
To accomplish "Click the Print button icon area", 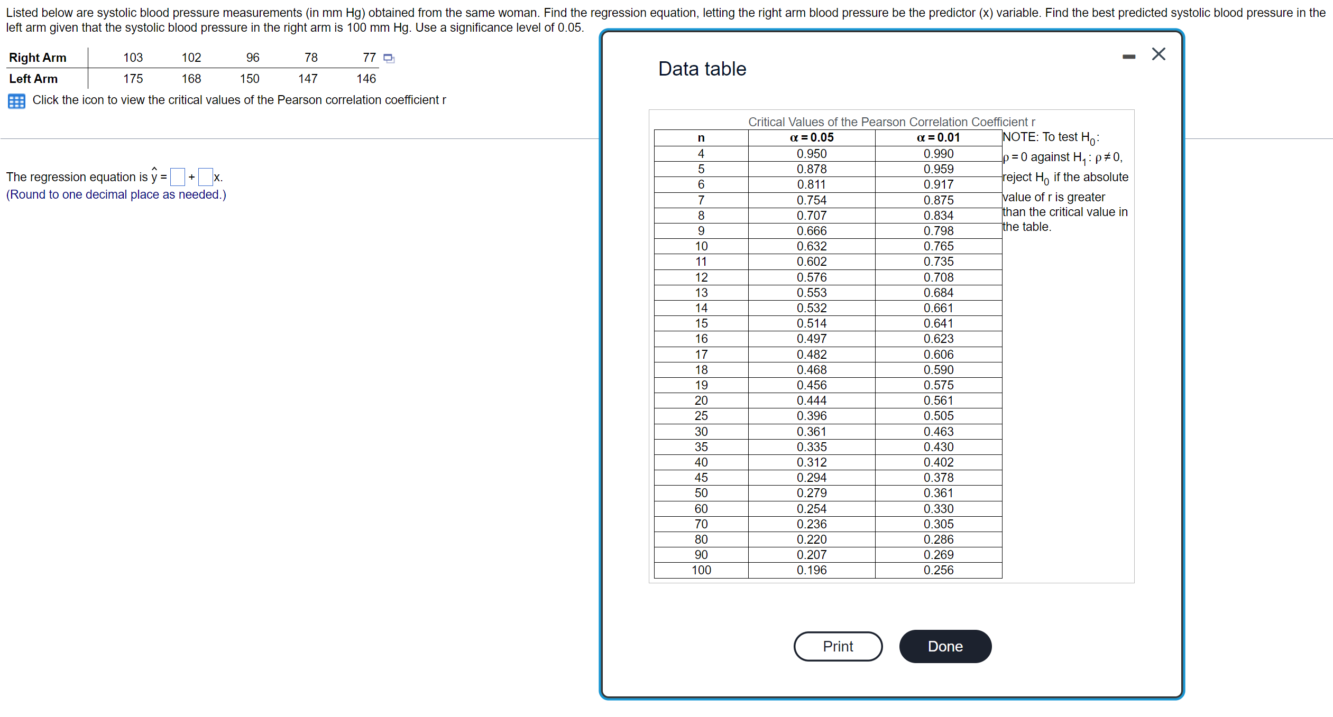I will coord(838,646).
